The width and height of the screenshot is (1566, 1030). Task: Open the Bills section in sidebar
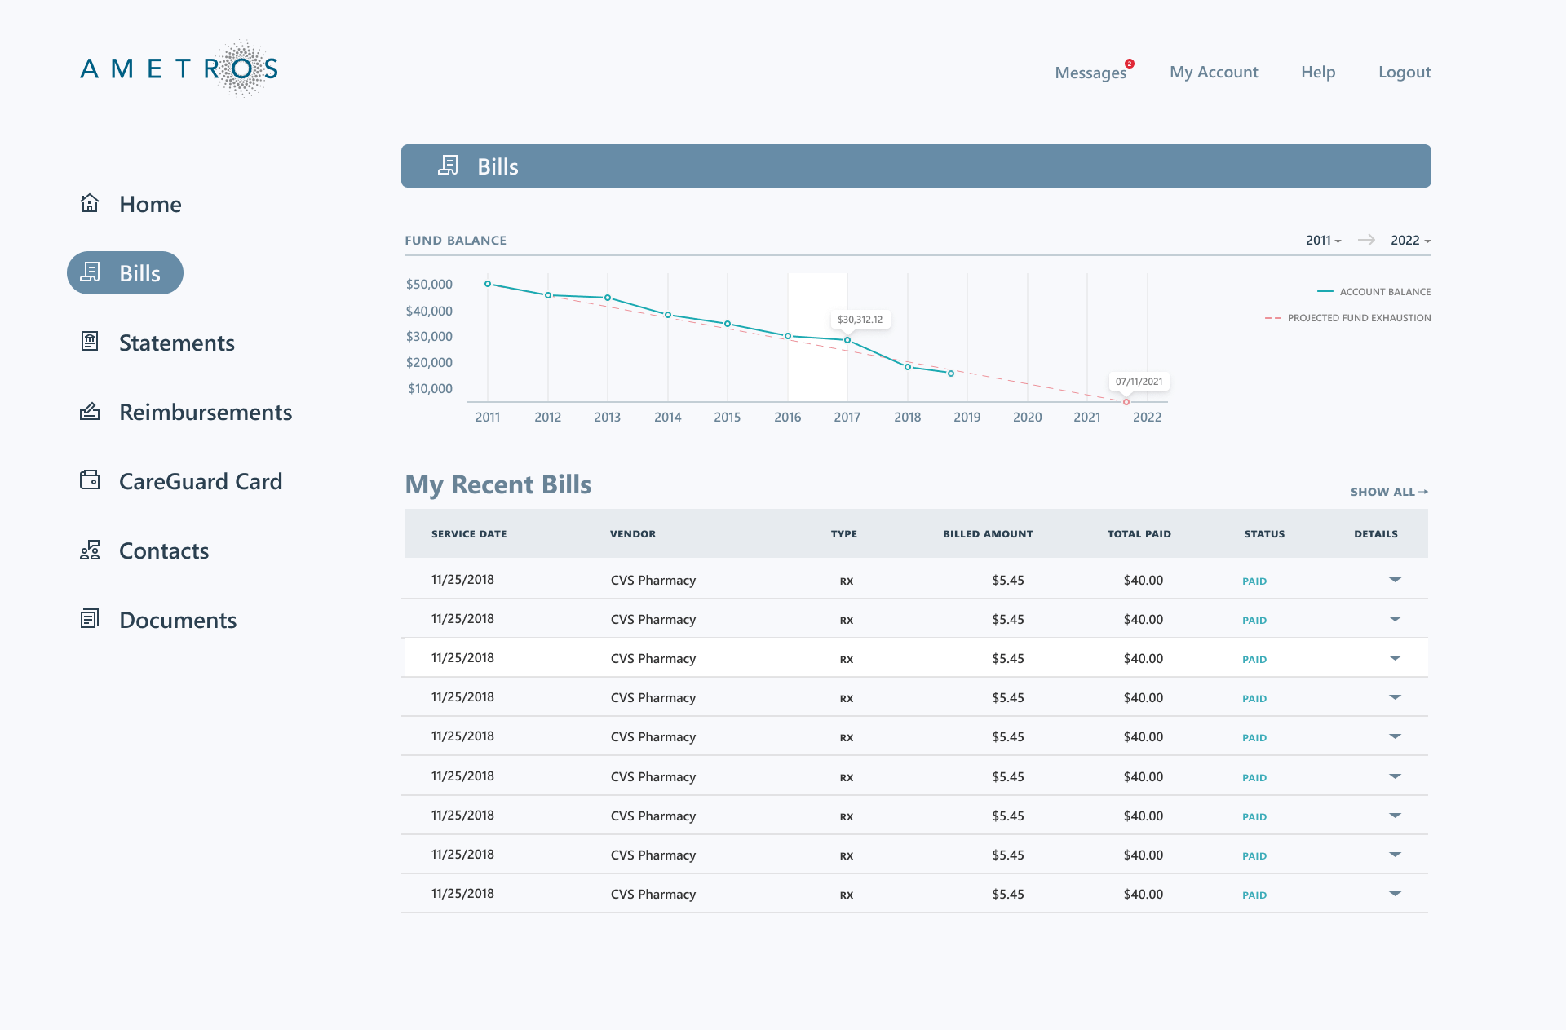[x=125, y=273]
